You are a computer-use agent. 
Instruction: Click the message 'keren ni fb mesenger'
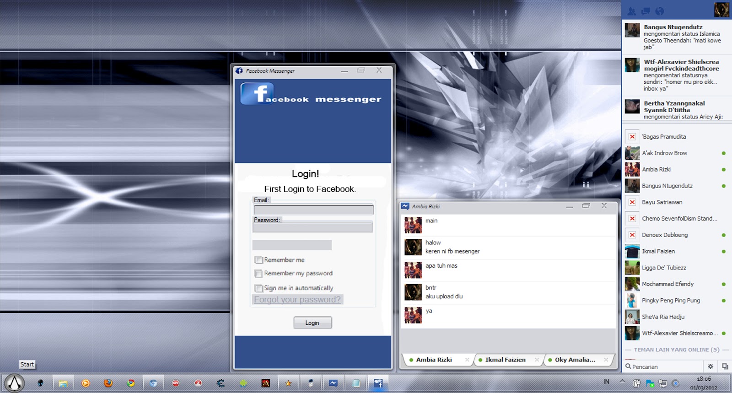(452, 251)
